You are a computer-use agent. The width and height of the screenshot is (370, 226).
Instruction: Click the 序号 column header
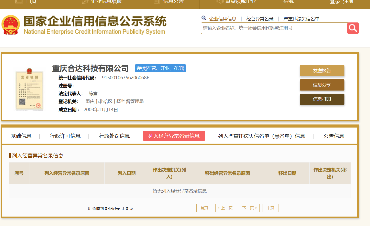pos(19,173)
